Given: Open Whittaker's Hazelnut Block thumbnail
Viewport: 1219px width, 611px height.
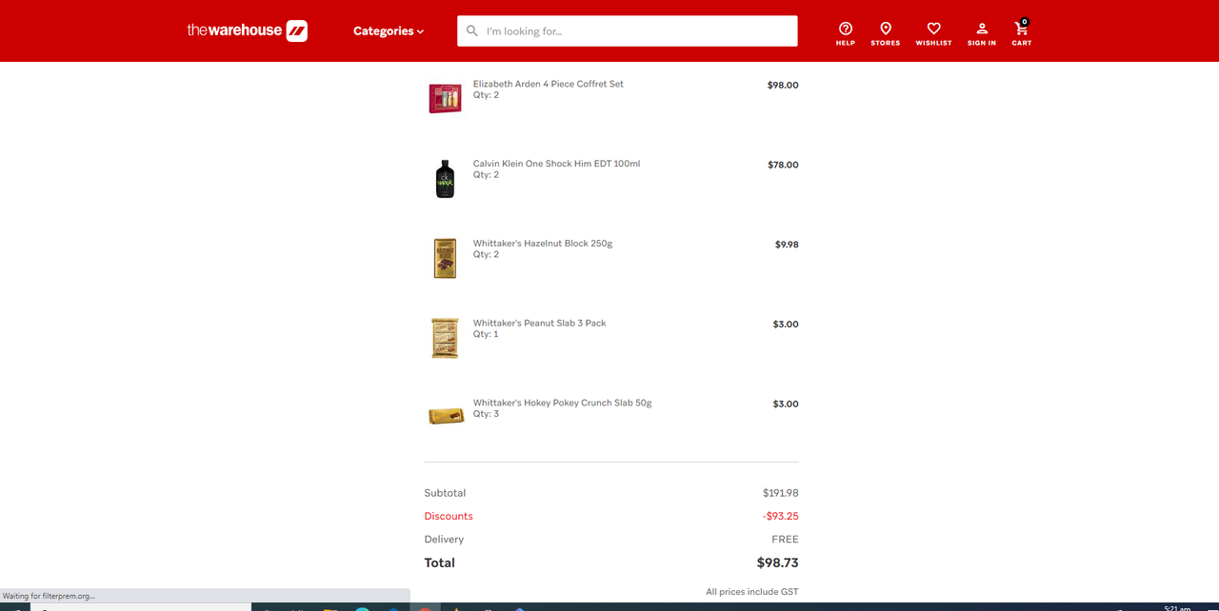Looking at the screenshot, I should click(x=445, y=258).
